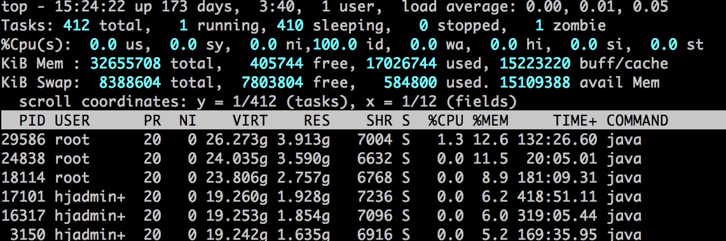Viewport: 726px width, 241px height.
Task: Click the swap free value 7803804
Action: 273,82
